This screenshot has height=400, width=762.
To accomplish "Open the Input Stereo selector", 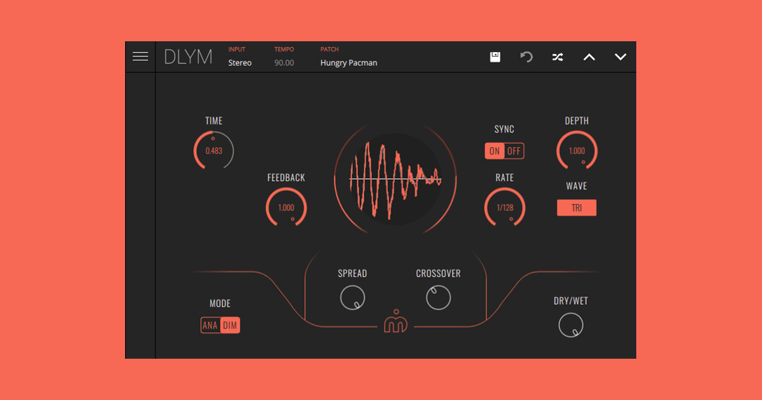I will [x=240, y=63].
